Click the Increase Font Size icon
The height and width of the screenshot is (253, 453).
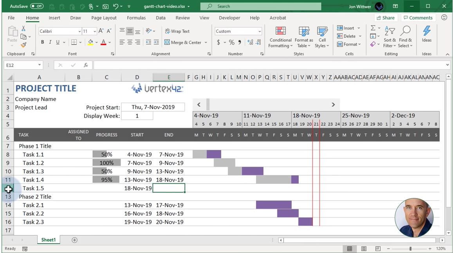point(101,31)
